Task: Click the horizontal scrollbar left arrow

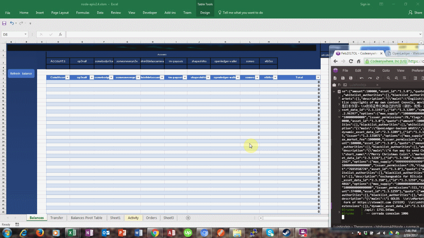Action: tap(261, 218)
